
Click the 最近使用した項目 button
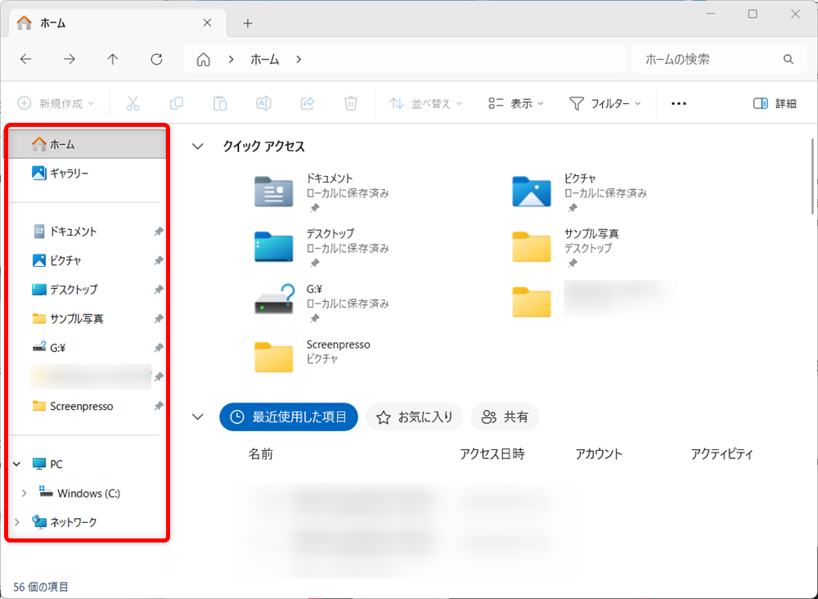(288, 416)
